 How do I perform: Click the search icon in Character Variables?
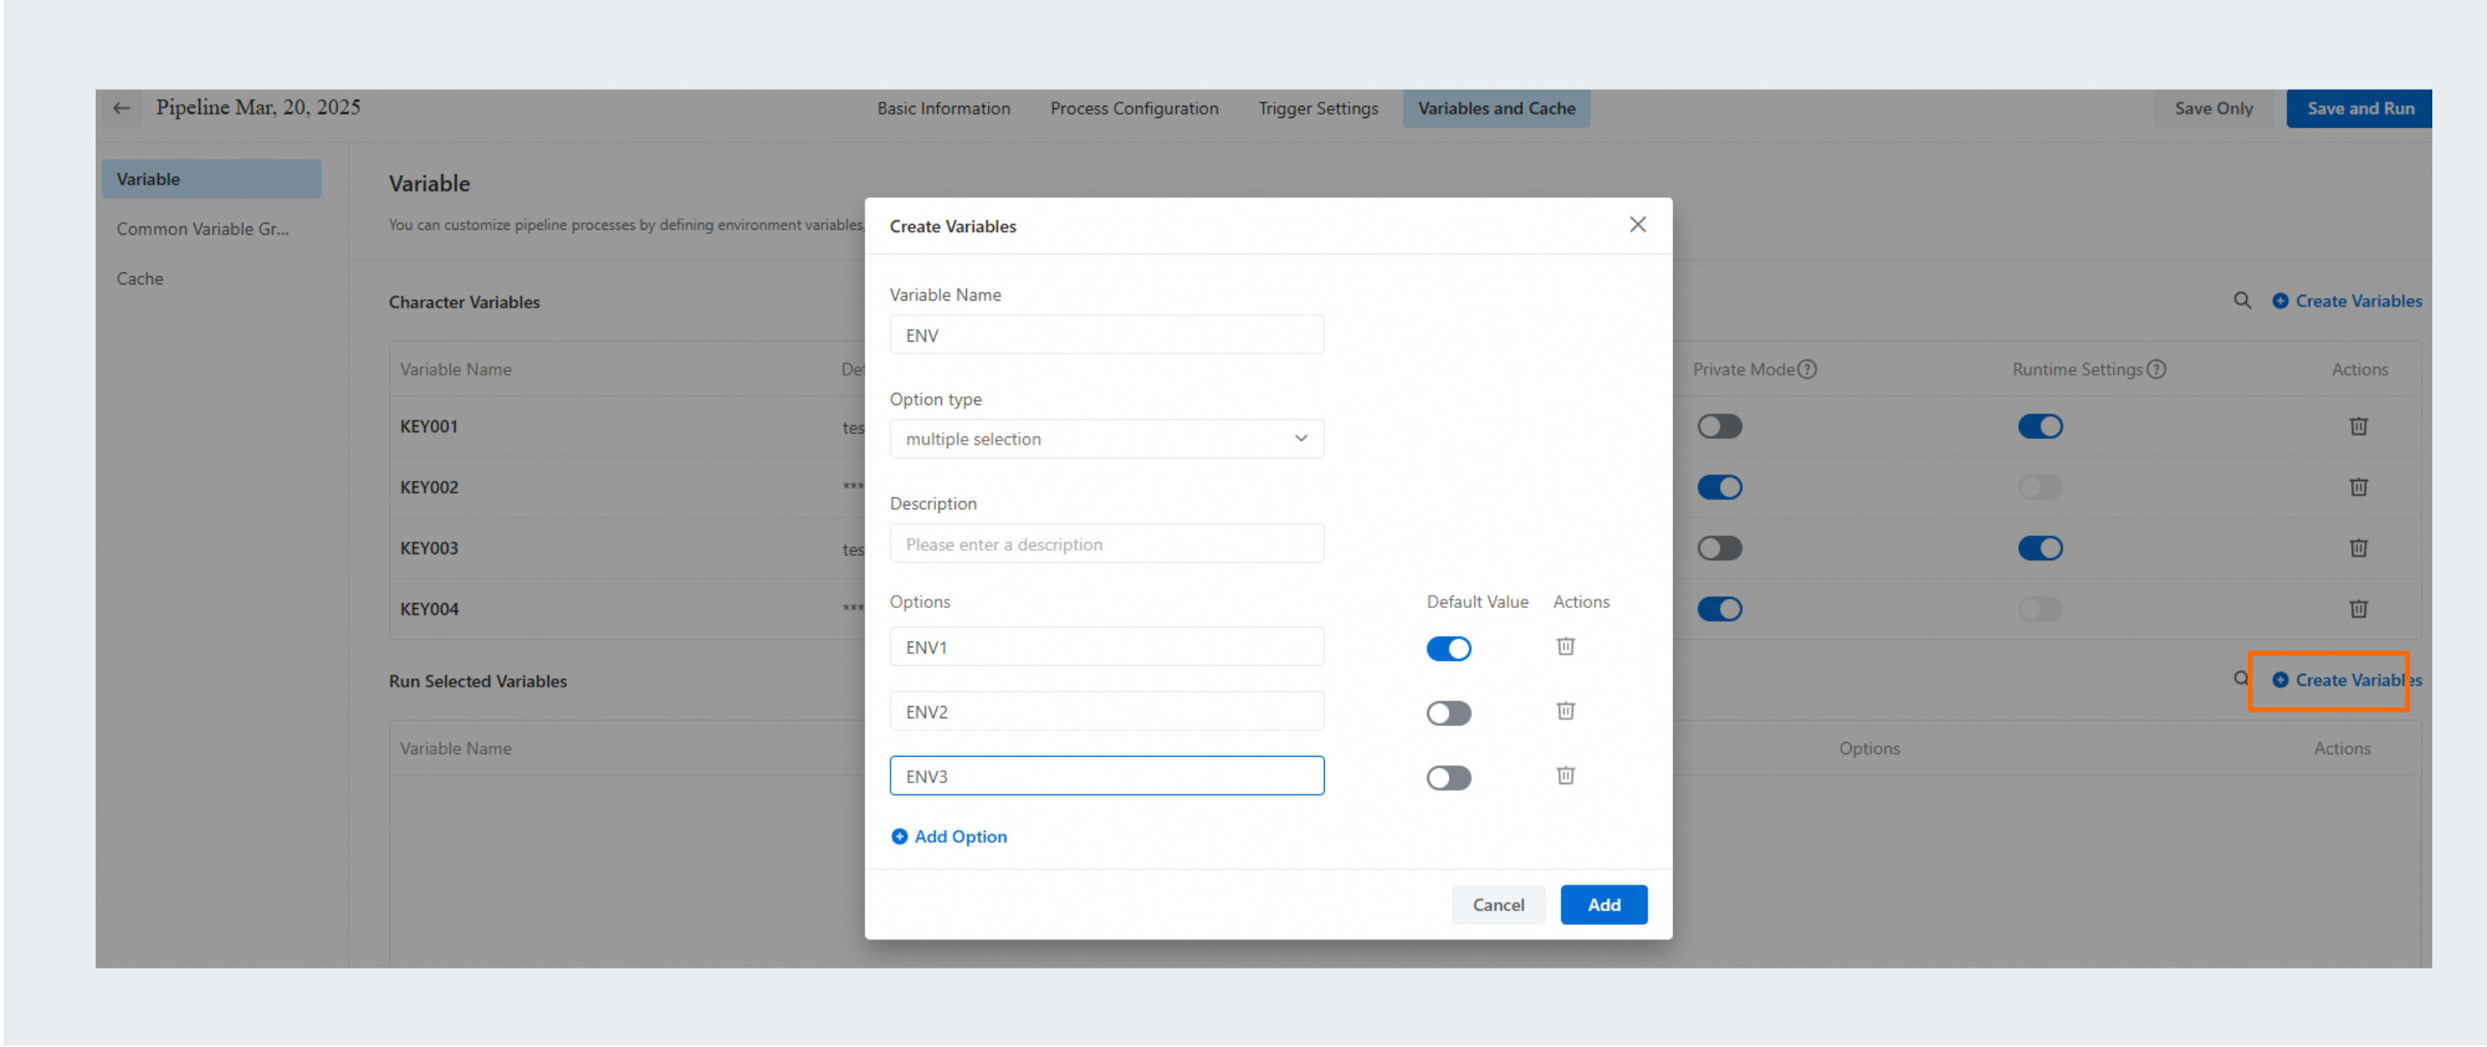click(2242, 301)
